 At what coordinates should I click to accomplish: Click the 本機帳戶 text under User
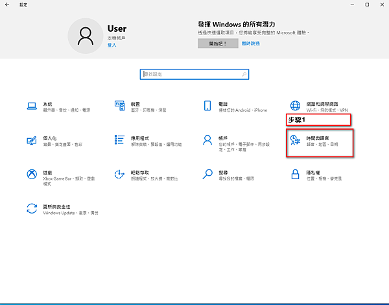pyautogui.click(x=116, y=38)
